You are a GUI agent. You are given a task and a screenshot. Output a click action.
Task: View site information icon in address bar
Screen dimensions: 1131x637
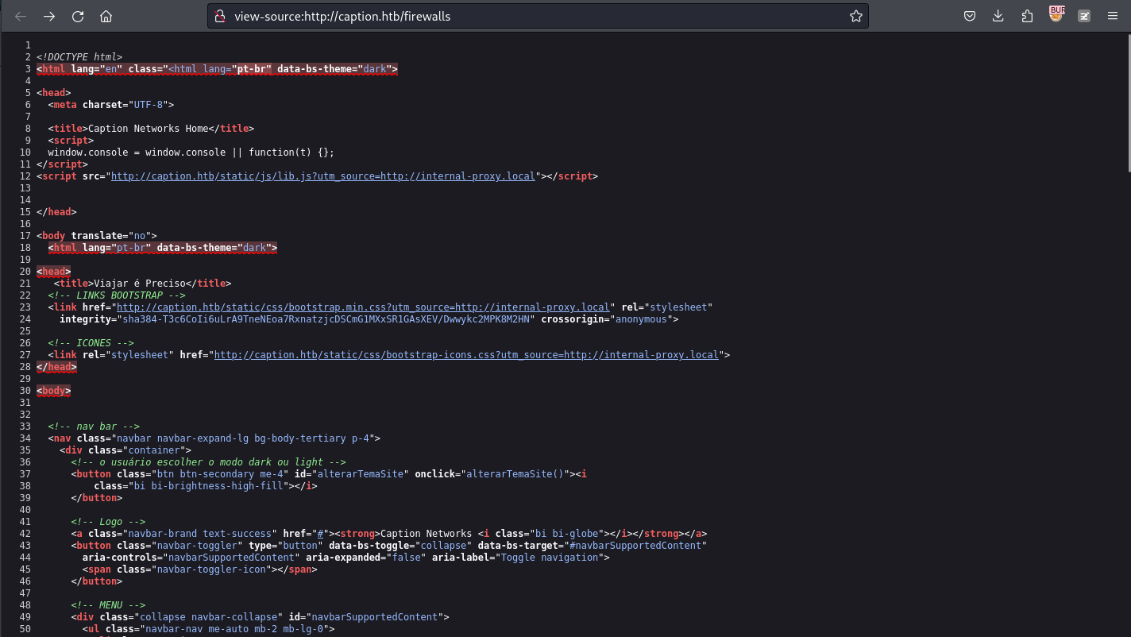click(x=221, y=16)
